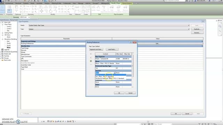Select Level 1 in Project Browser
The image size is (223, 125).
coord(9,26)
